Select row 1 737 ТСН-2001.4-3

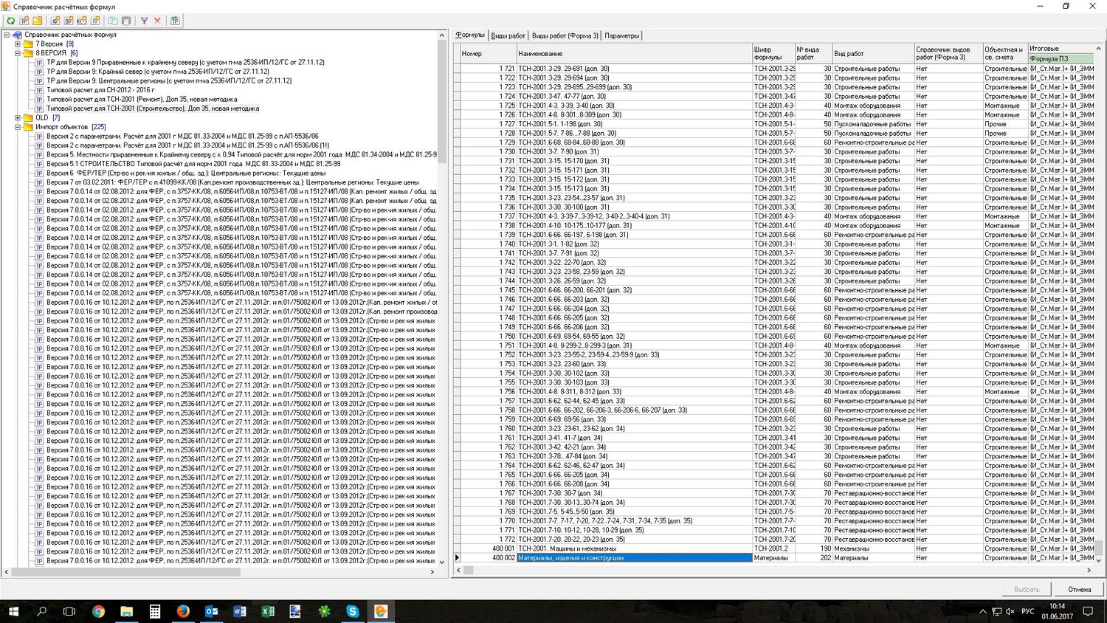[x=773, y=216]
